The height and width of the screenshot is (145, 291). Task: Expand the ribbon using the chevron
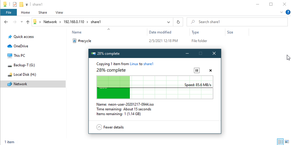tap(281, 12)
